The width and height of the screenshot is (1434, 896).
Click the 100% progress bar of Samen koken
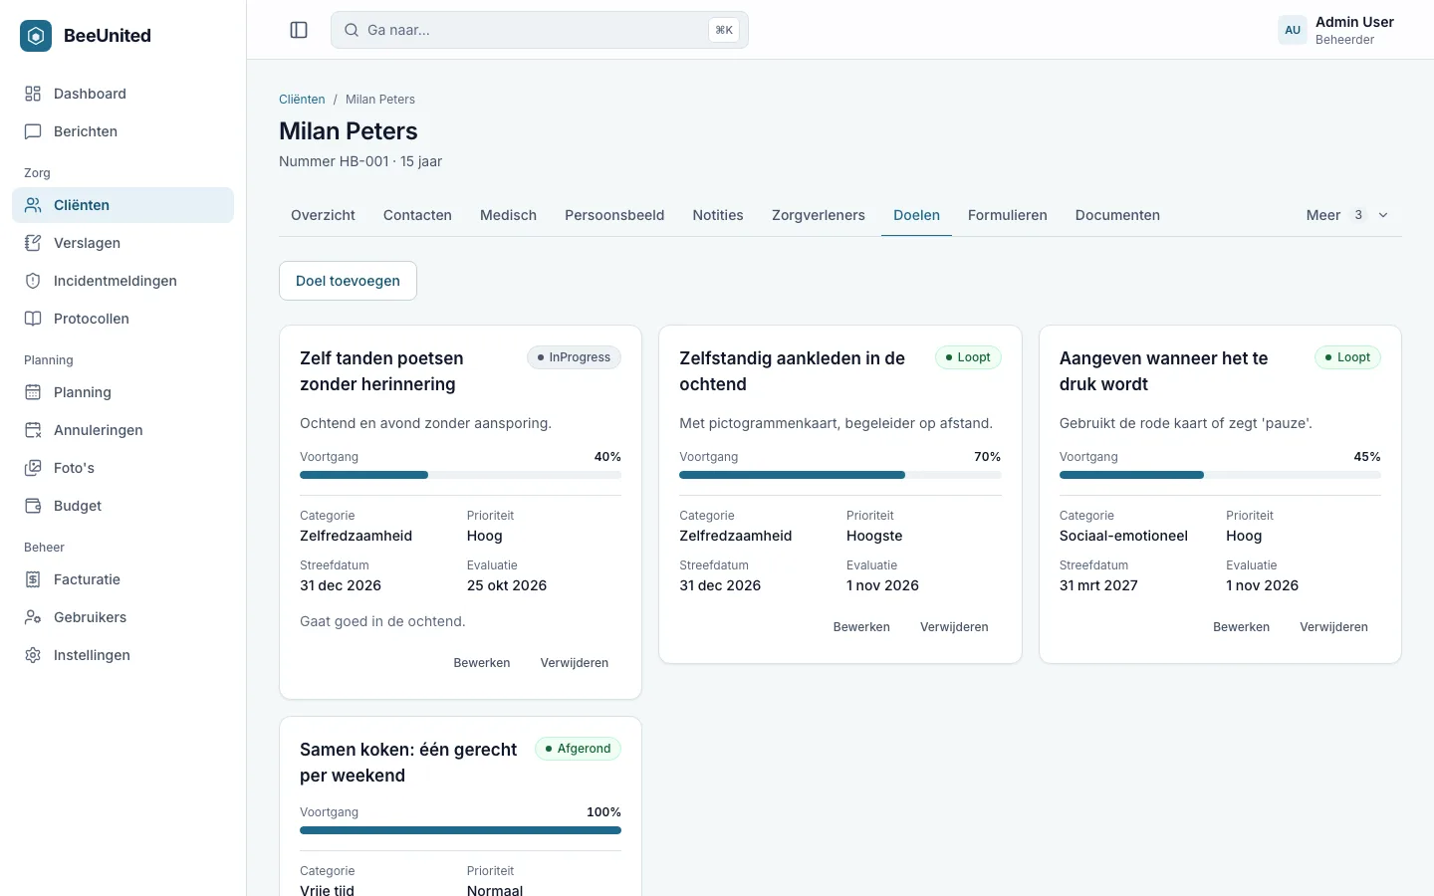pyautogui.click(x=460, y=830)
